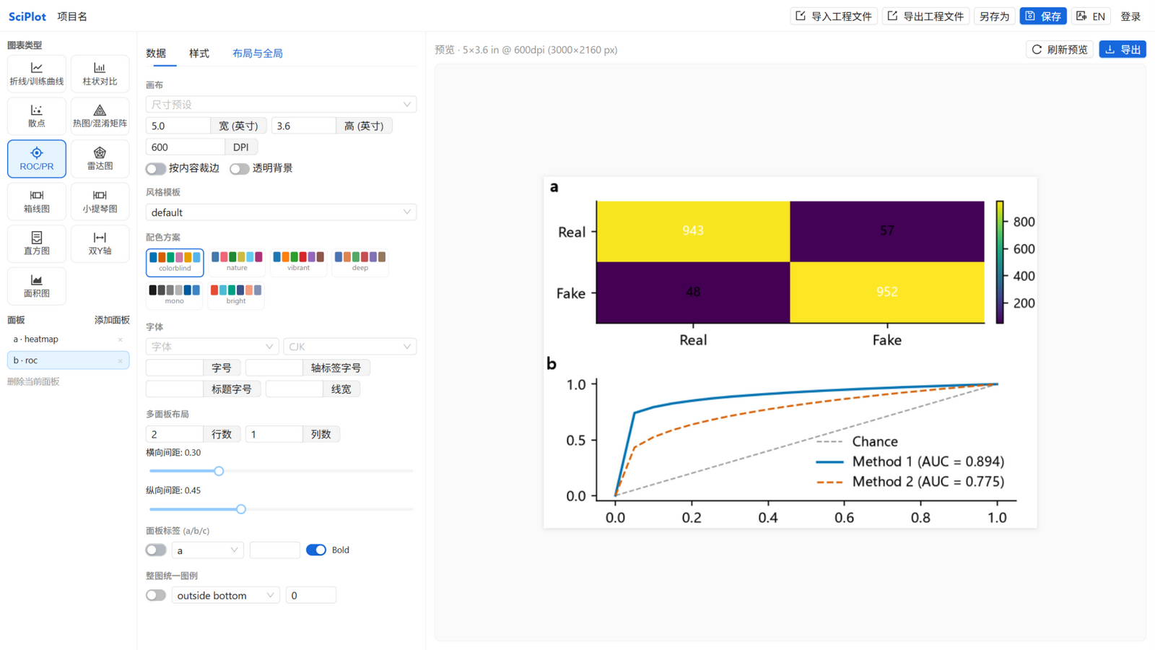The height and width of the screenshot is (650, 1155).
Task: Enable the unified figure legend switch
Action: 155,595
